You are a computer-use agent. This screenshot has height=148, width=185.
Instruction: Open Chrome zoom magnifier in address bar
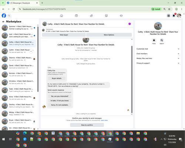pyautogui.click(x=165, y=9)
